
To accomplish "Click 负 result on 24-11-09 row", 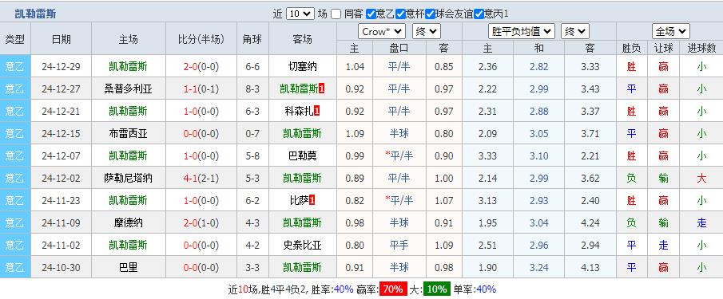I will [x=631, y=222].
